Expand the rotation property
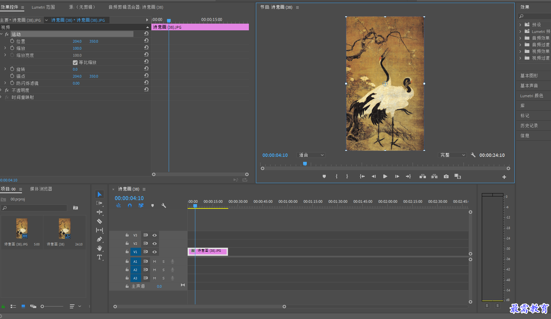The width and height of the screenshot is (551, 319). point(5,69)
